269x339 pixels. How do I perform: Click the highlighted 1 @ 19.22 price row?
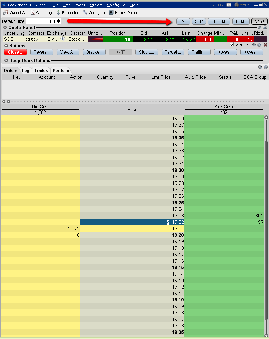[x=132, y=222]
